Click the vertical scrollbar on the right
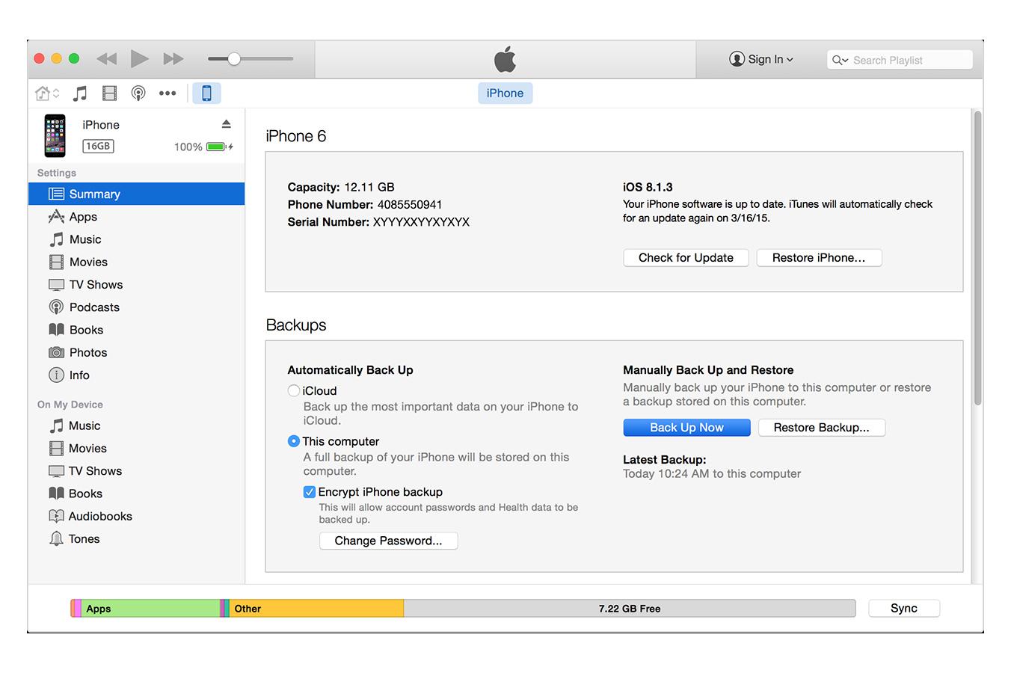 click(x=977, y=258)
